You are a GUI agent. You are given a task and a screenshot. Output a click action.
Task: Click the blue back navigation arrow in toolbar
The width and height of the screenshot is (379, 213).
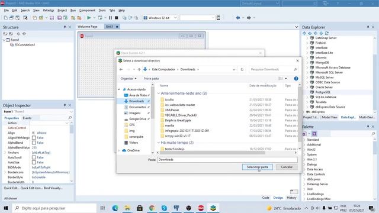click(x=238, y=18)
